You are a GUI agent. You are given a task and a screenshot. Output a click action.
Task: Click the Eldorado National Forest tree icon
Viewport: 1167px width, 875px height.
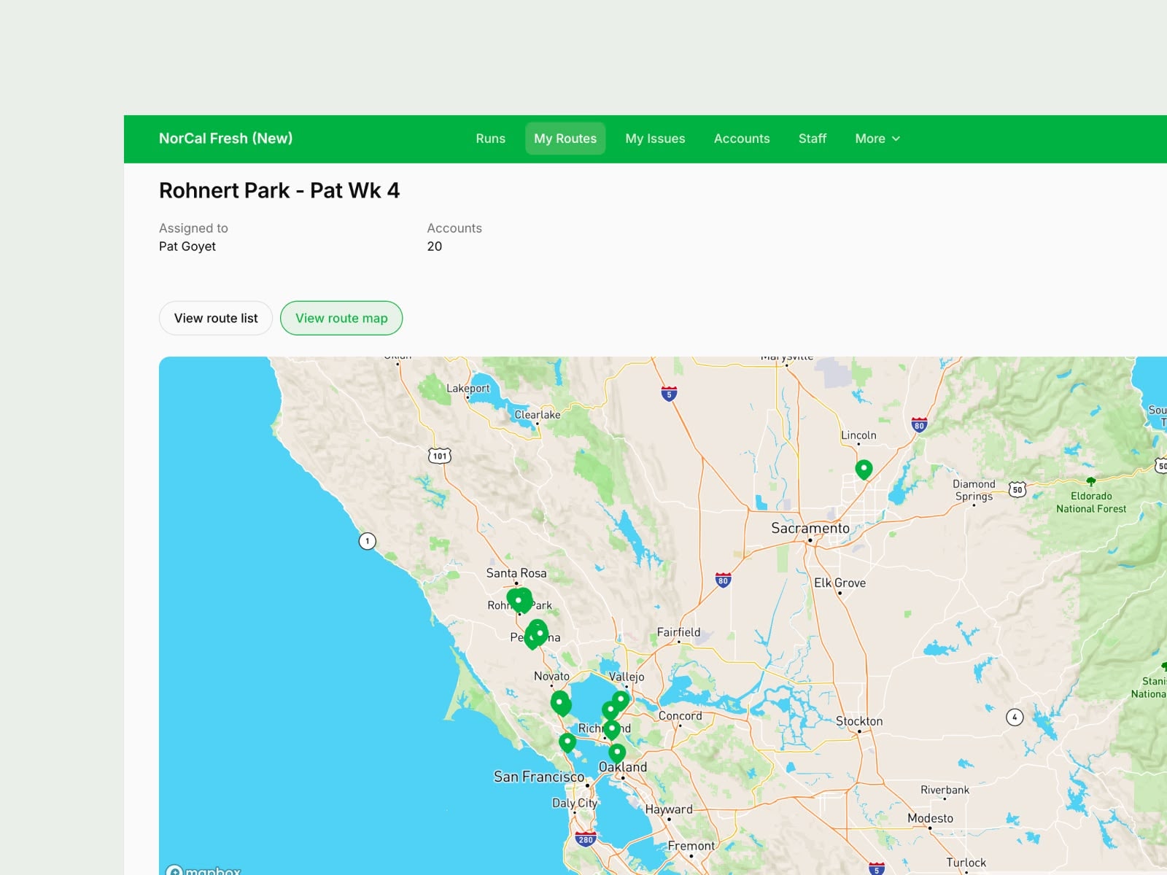coord(1091,481)
